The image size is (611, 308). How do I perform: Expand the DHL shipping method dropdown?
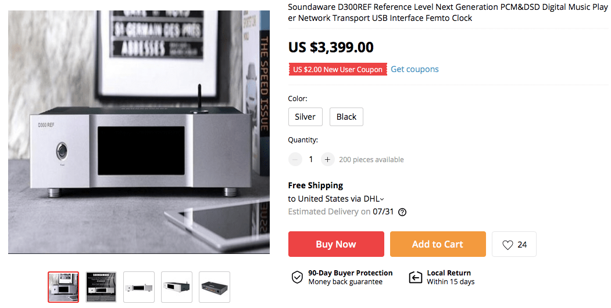click(x=382, y=199)
